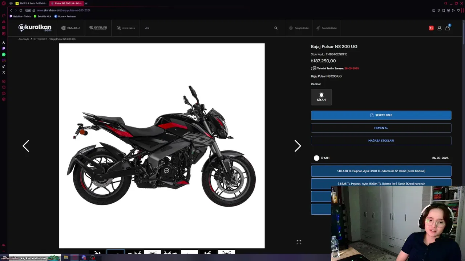This screenshot has width=465, height=261.
Task: Click the price ₺187.250,00
Action: pos(323,61)
